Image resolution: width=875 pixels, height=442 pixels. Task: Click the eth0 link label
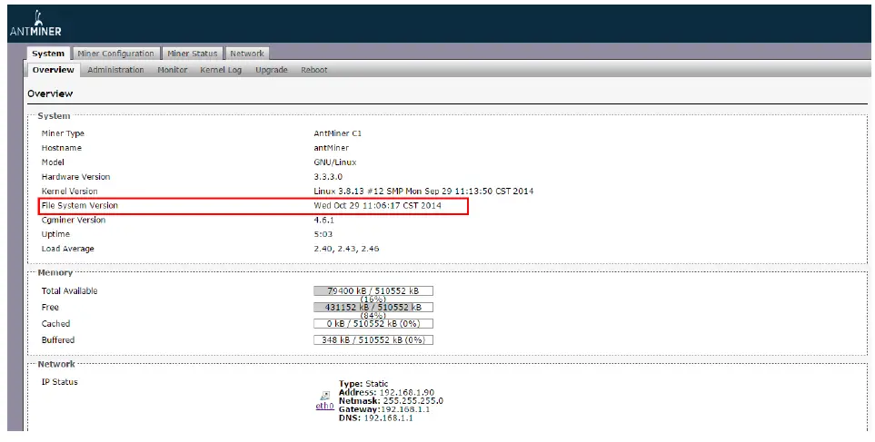(x=324, y=407)
